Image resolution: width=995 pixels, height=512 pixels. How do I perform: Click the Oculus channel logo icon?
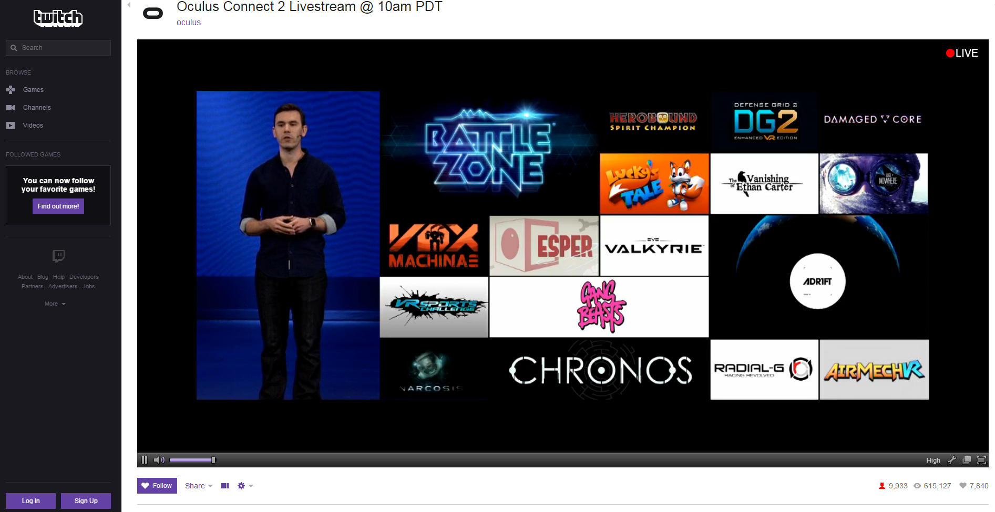[153, 14]
